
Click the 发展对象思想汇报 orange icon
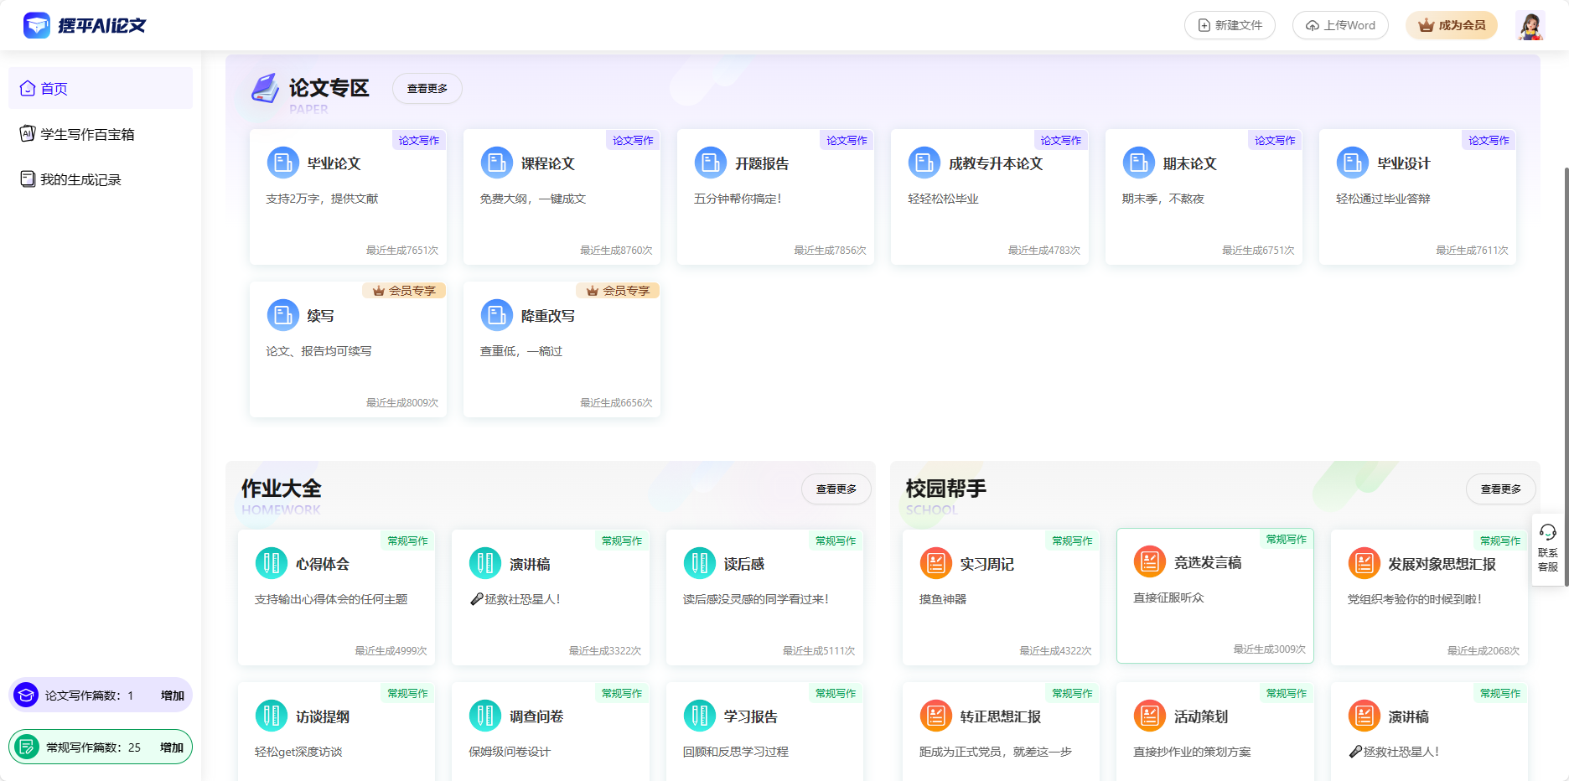1364,563
